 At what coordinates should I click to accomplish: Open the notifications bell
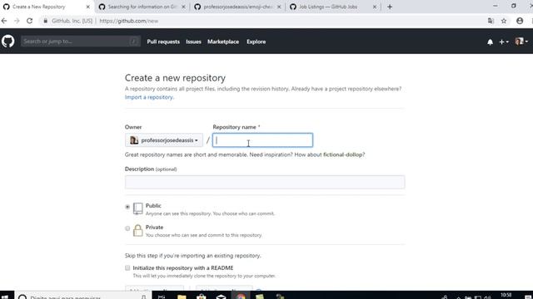point(490,42)
